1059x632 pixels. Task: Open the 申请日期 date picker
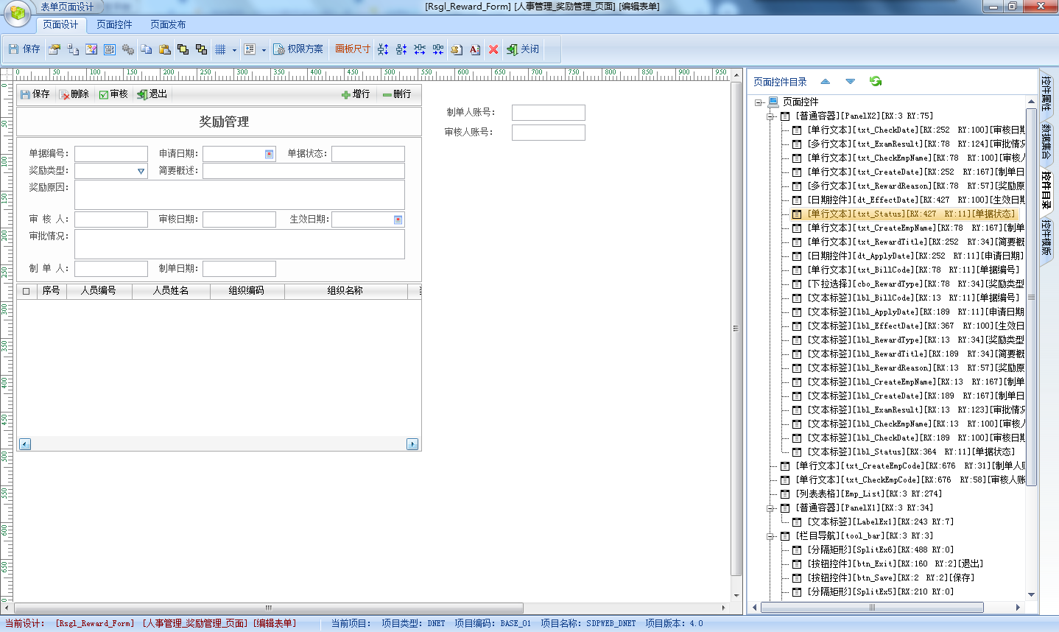269,154
